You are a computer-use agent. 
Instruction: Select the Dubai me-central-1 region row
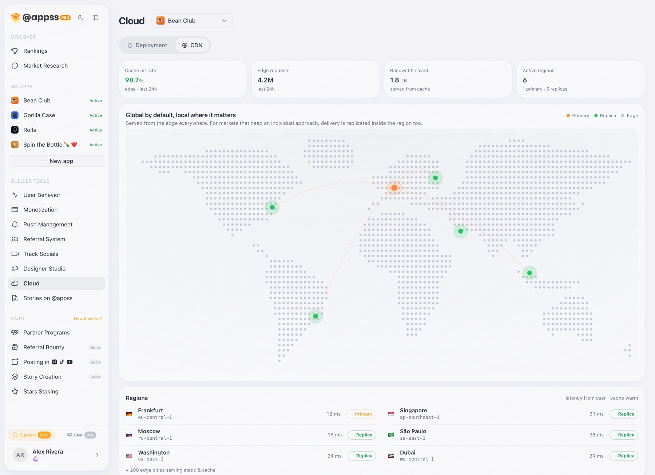point(513,456)
